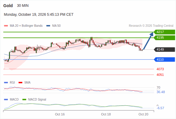Screen dimensions: 176x119
Task: Click the black 4149 current price tag
Action: 164,49
